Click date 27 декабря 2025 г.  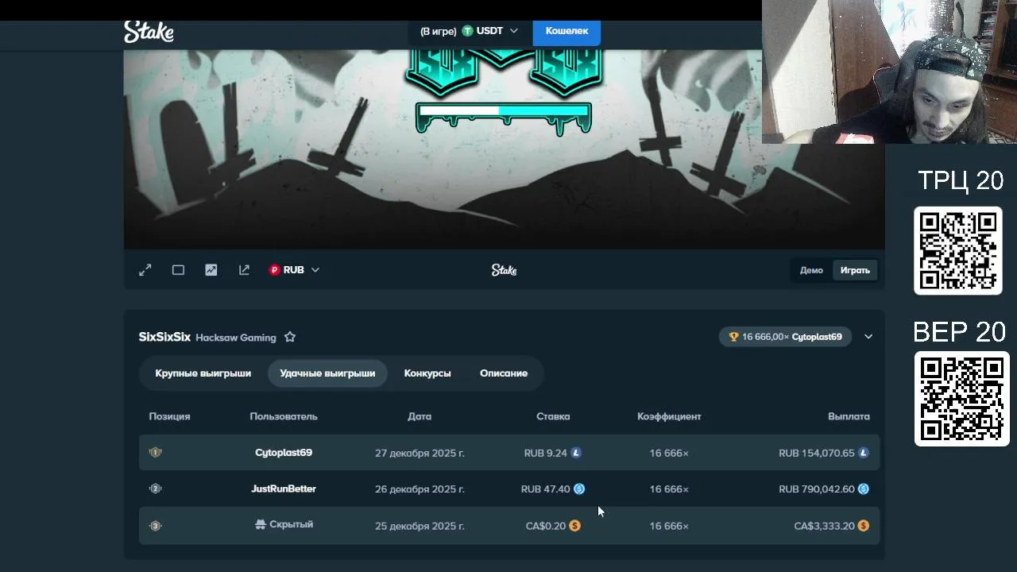tap(420, 453)
